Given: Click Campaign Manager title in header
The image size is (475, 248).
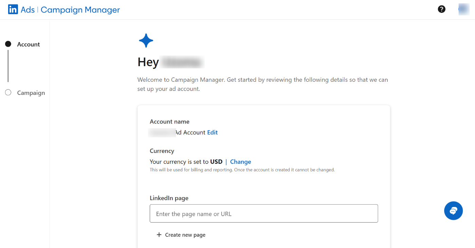Looking at the screenshot, I should point(80,9).
